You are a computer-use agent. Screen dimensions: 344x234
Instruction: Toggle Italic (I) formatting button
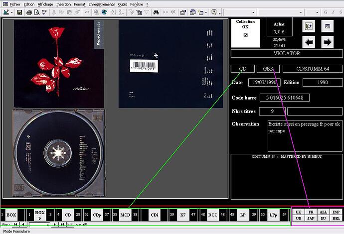pos(333,12)
